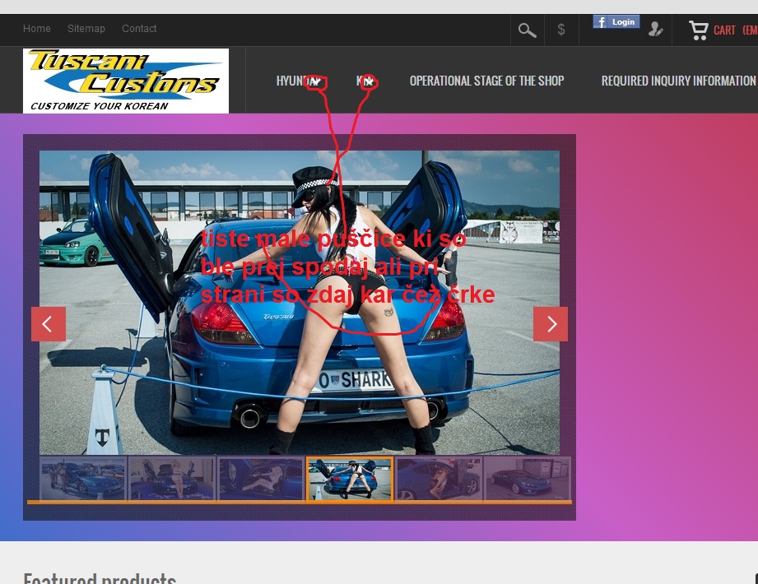This screenshot has width=758, height=584.
Task: Select the first slider thumbnail
Action: click(82, 479)
